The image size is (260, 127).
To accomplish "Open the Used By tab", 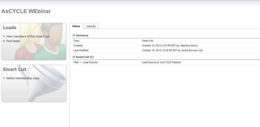I will click(91, 26).
